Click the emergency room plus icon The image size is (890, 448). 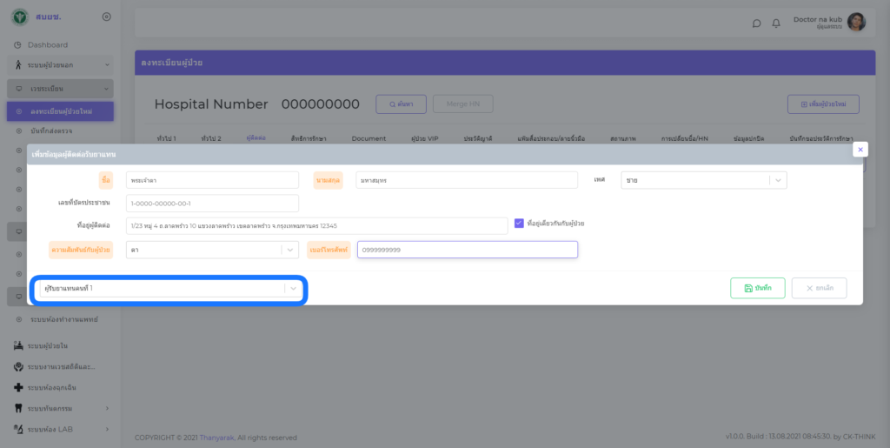[x=18, y=387]
